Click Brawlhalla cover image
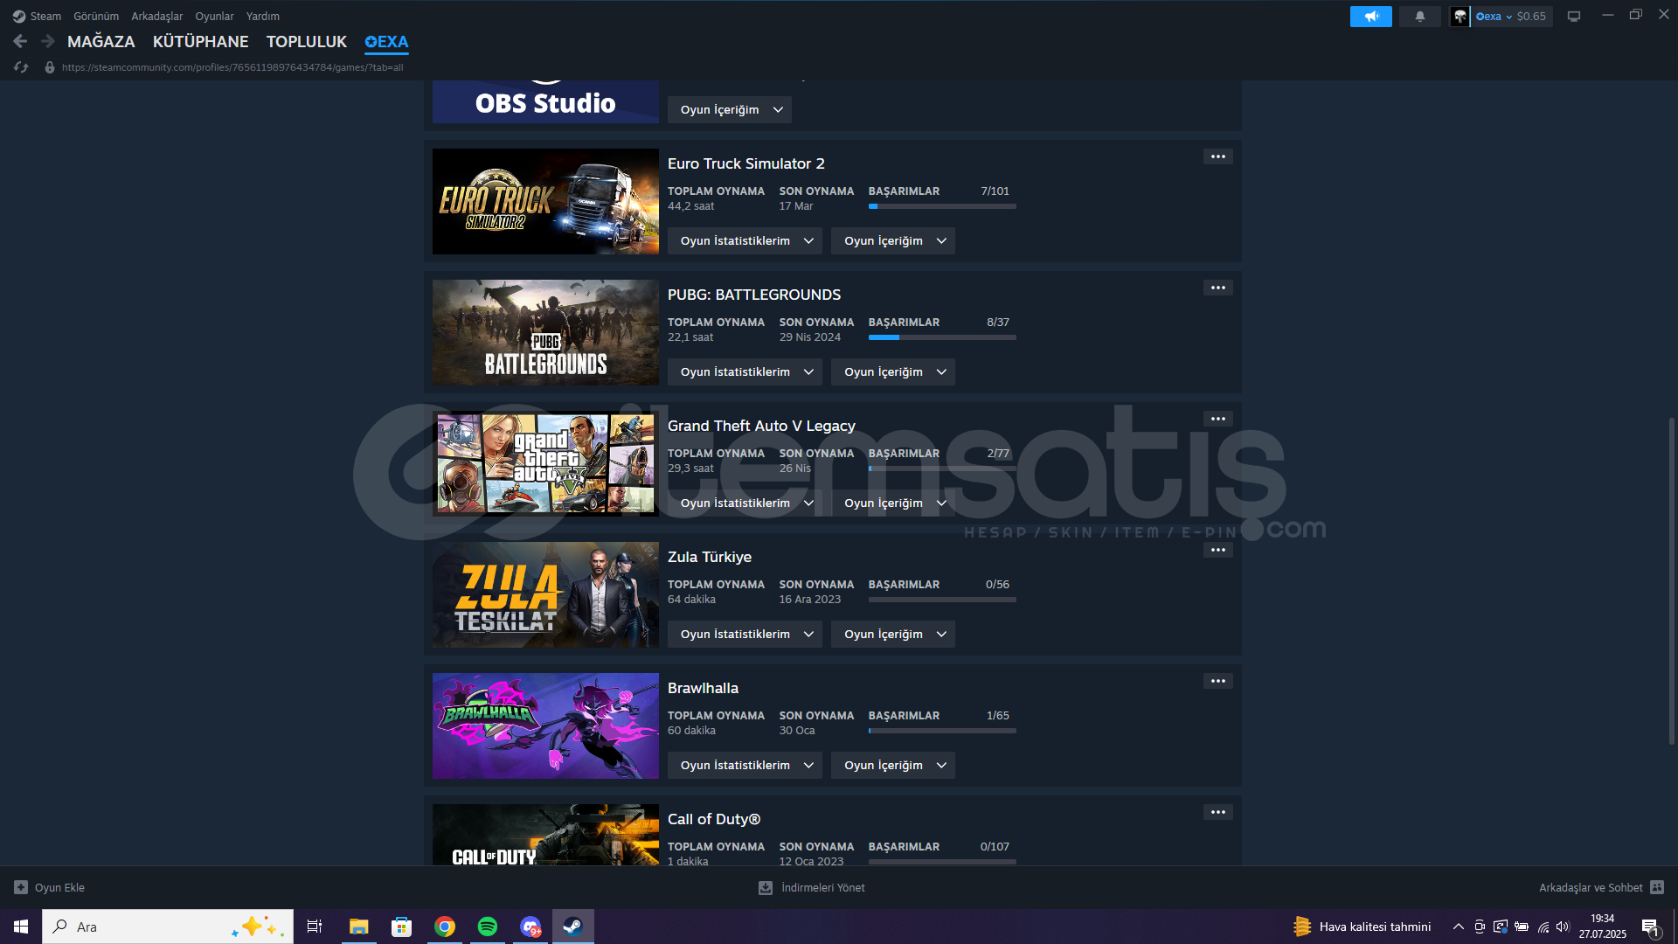 click(545, 725)
